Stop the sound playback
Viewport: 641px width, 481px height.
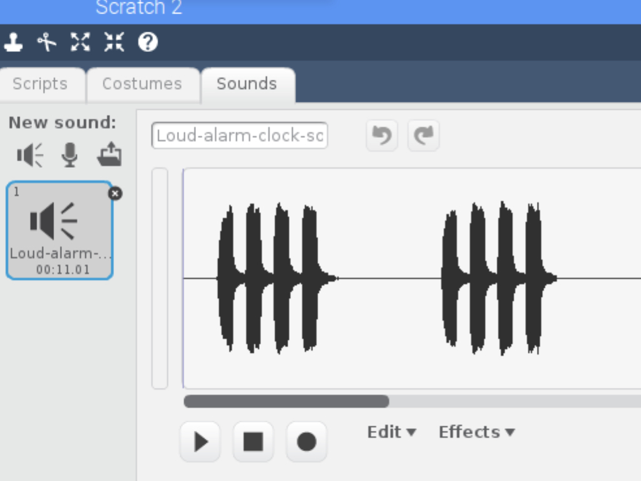(x=253, y=442)
